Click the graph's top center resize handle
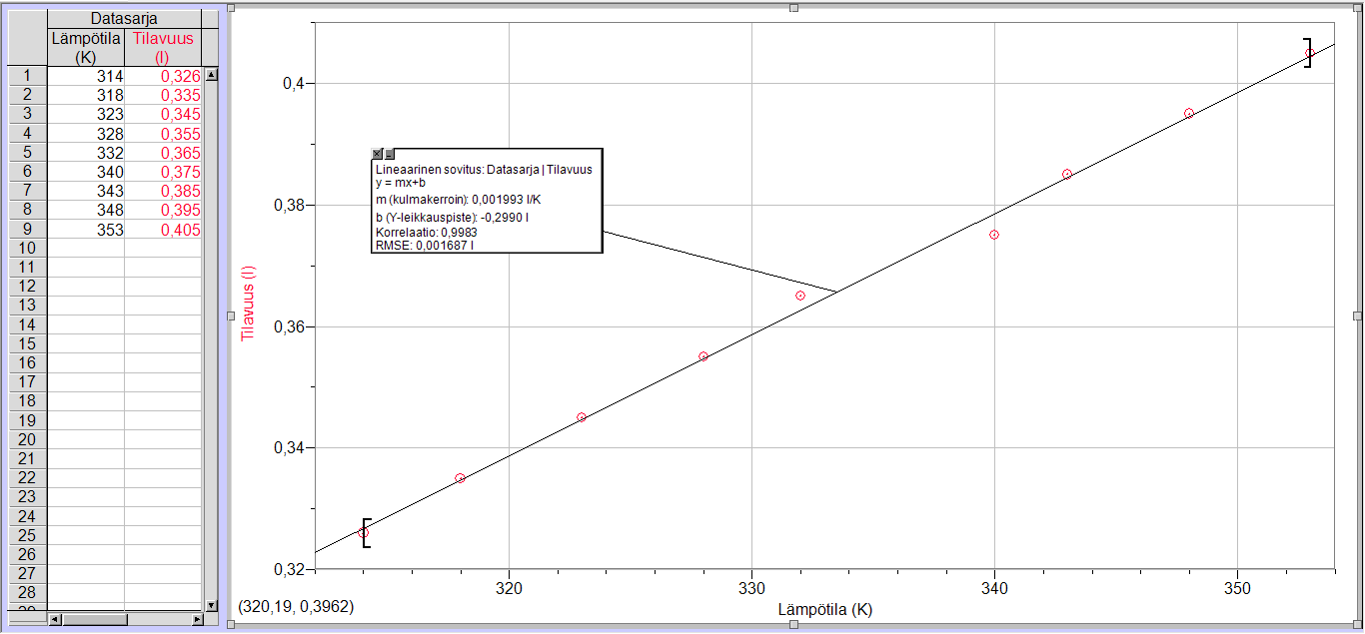This screenshot has width=1365, height=634. coord(793,8)
